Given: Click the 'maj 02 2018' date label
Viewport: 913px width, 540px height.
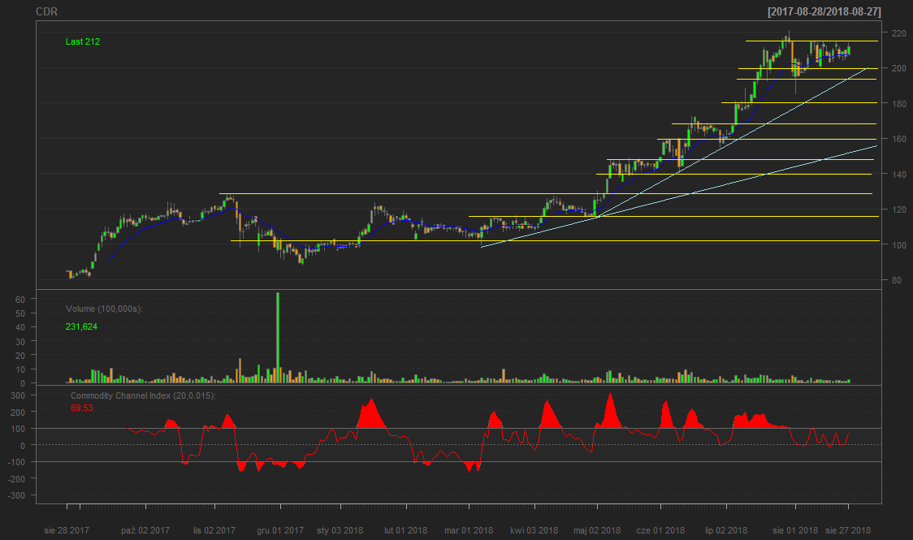Looking at the screenshot, I should tap(597, 530).
